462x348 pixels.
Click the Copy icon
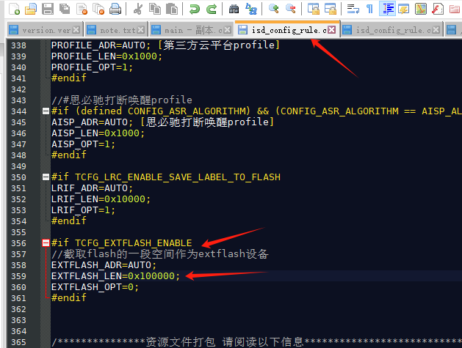[155, 9]
